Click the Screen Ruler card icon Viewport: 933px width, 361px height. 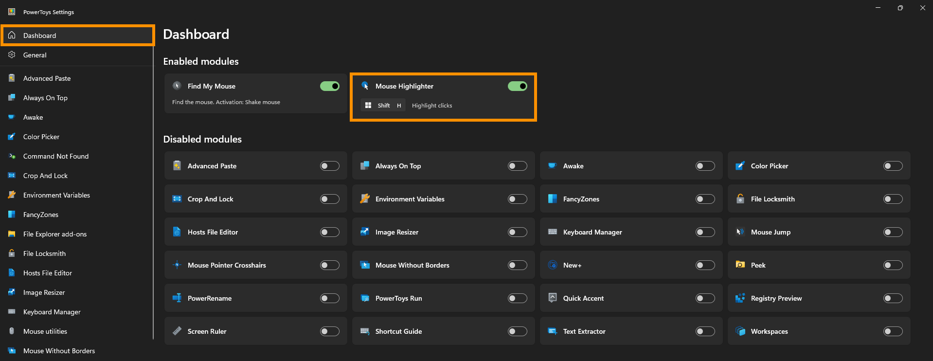177,331
